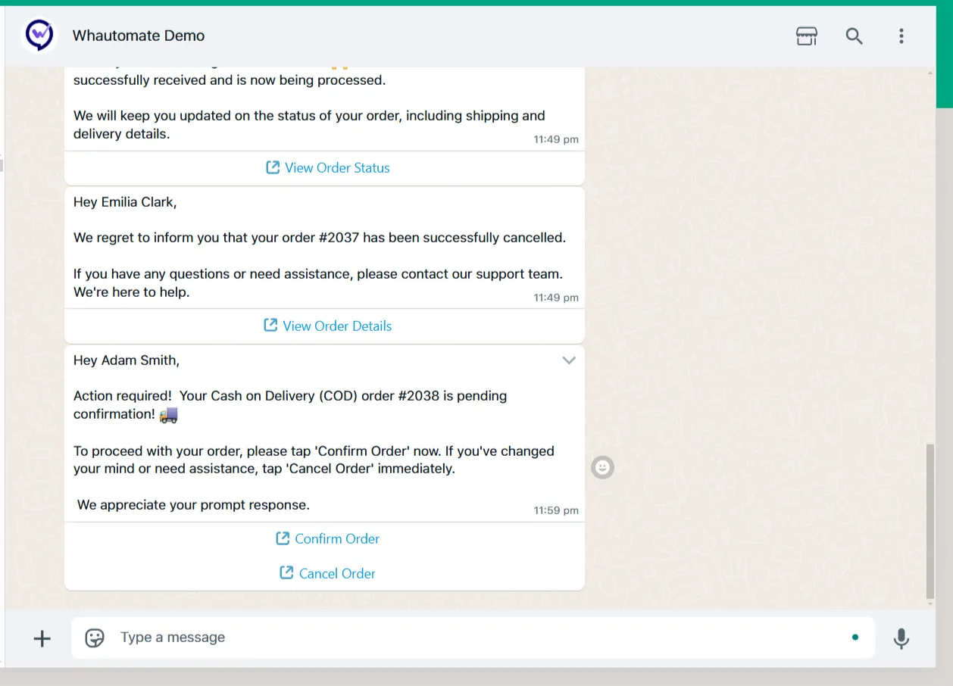The height and width of the screenshot is (686, 953).
Task: Tap the Confirm Order button
Action: pyautogui.click(x=327, y=539)
